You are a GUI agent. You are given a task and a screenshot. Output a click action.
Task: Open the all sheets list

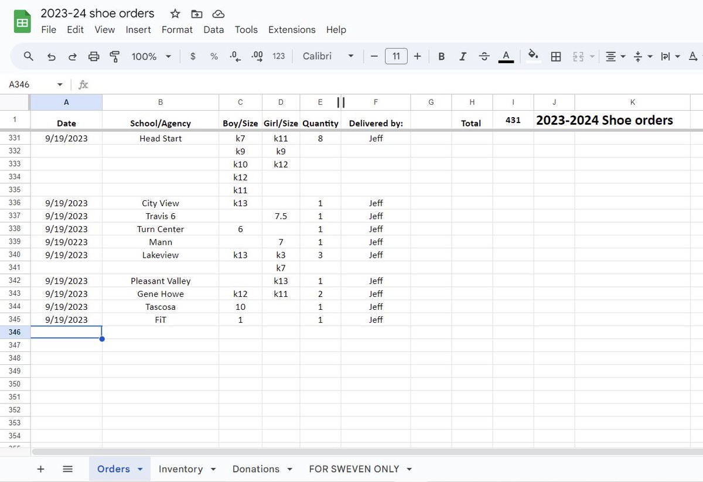click(x=67, y=469)
